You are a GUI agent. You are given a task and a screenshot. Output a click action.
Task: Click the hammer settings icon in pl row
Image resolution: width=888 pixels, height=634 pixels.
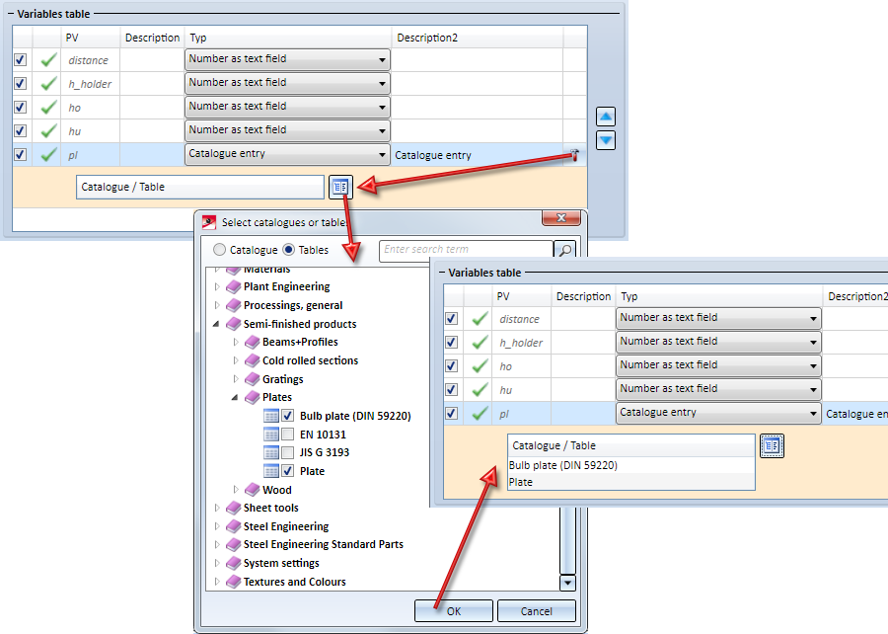[x=574, y=155]
